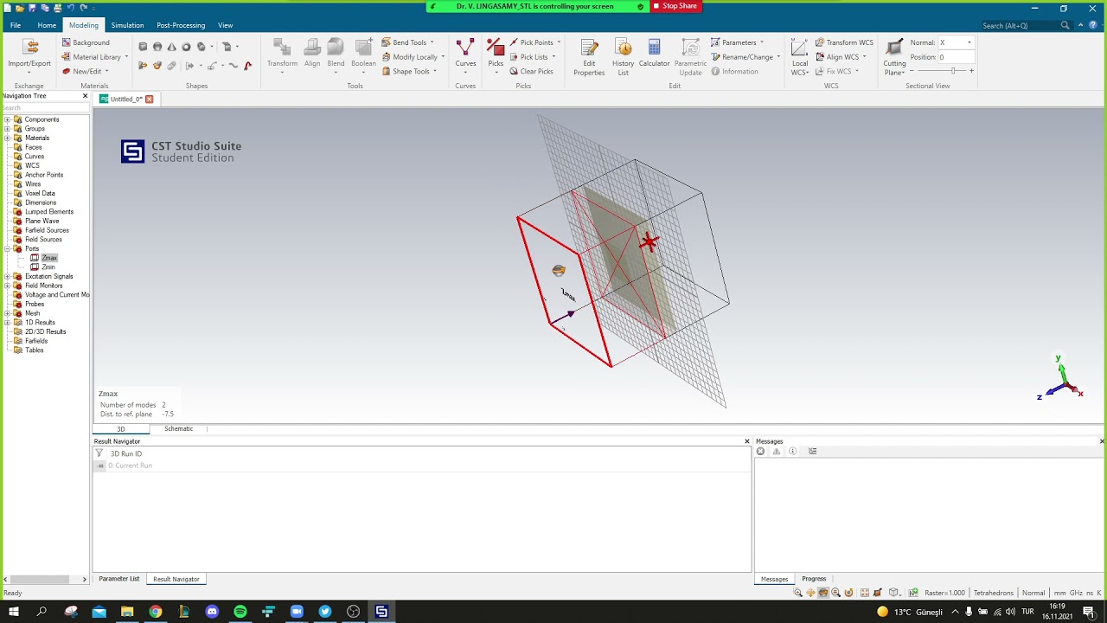Open the Curves tool
The width and height of the screenshot is (1107, 623).
[465, 53]
